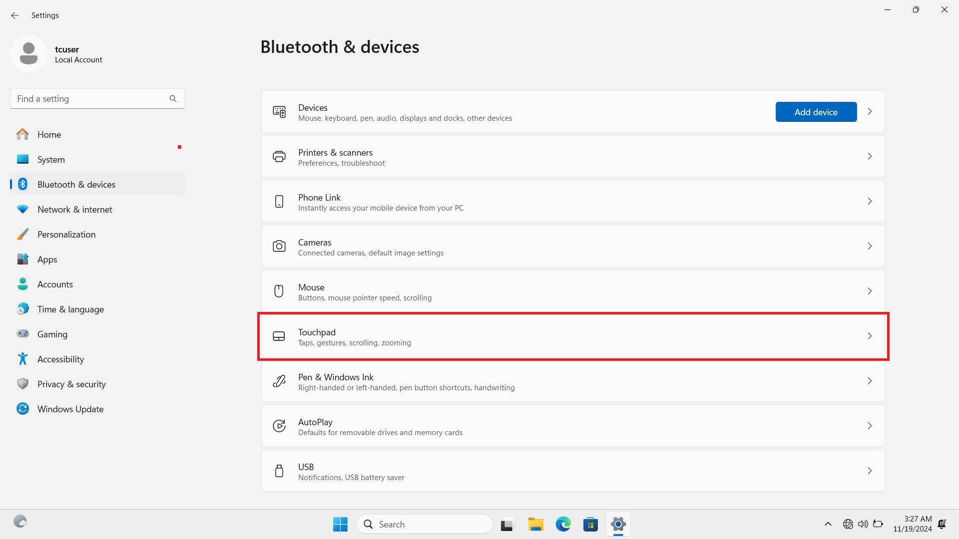Click the Printers & scanners printer icon
This screenshot has height=539, width=959.
[279, 156]
